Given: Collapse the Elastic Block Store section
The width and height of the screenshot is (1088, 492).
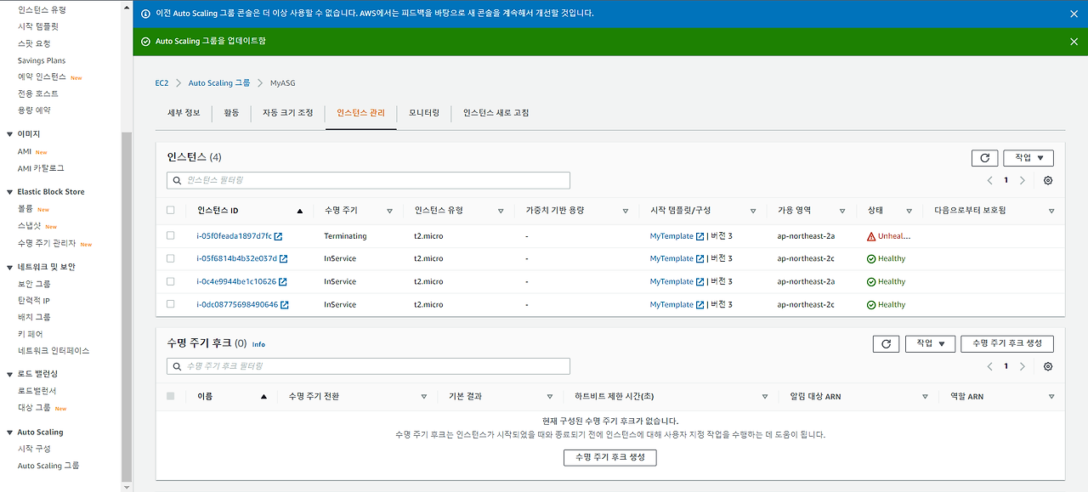Looking at the screenshot, I should pyautogui.click(x=9, y=192).
